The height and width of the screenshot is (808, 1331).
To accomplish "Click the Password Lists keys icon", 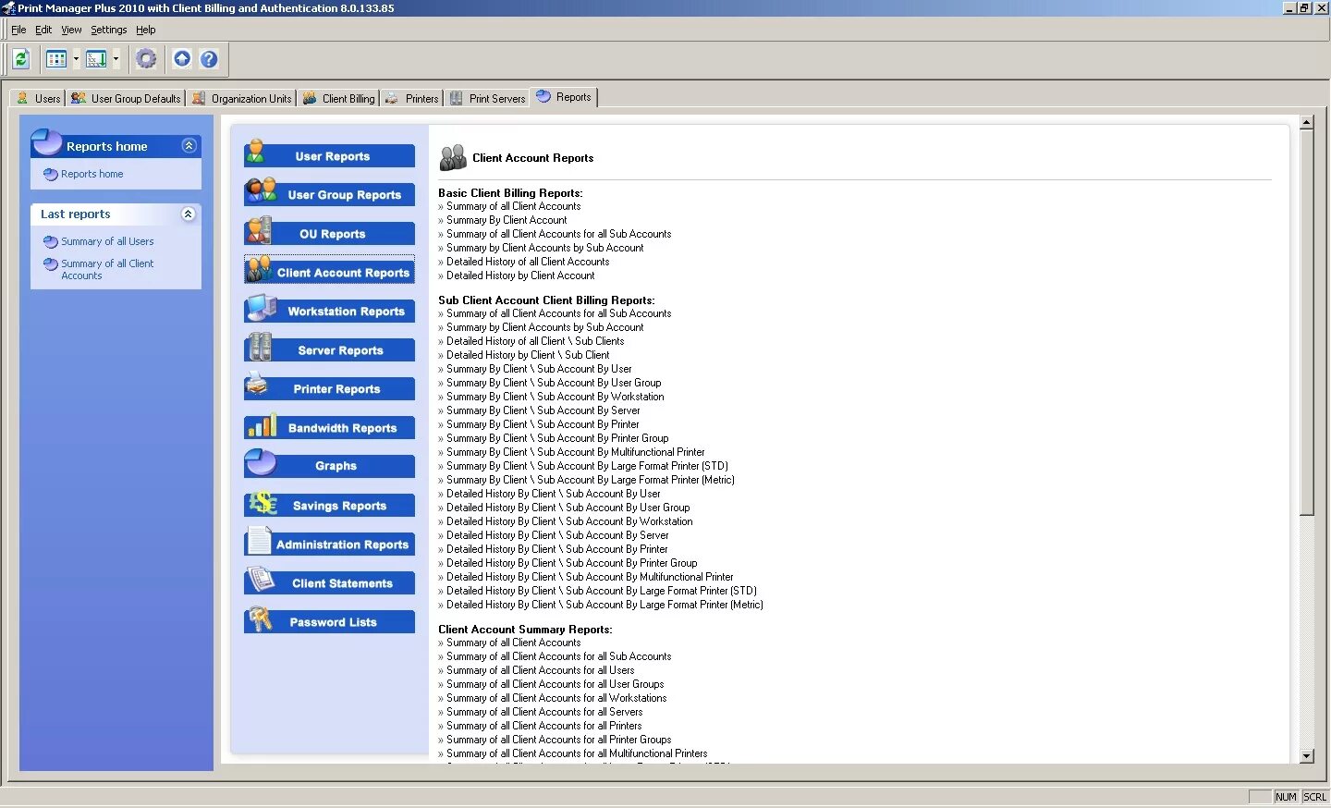I will tap(261, 619).
